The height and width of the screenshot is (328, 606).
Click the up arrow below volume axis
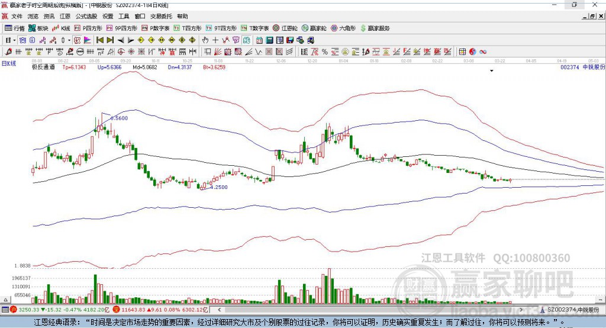(5, 300)
